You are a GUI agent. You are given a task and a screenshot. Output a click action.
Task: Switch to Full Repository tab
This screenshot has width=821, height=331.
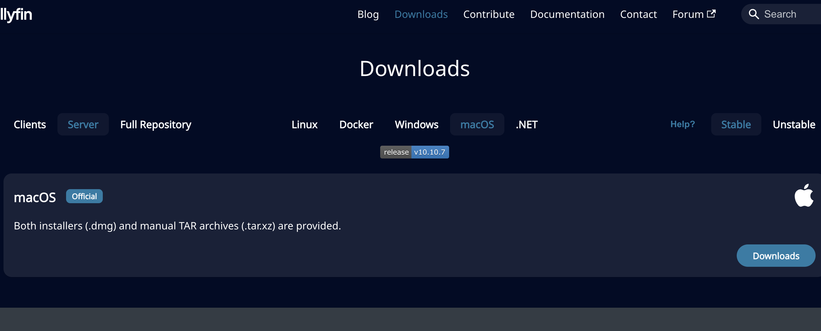[x=156, y=124]
